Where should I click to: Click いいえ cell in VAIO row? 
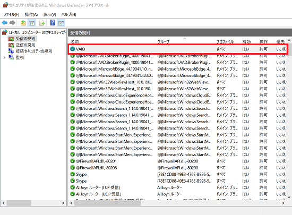click(281, 49)
